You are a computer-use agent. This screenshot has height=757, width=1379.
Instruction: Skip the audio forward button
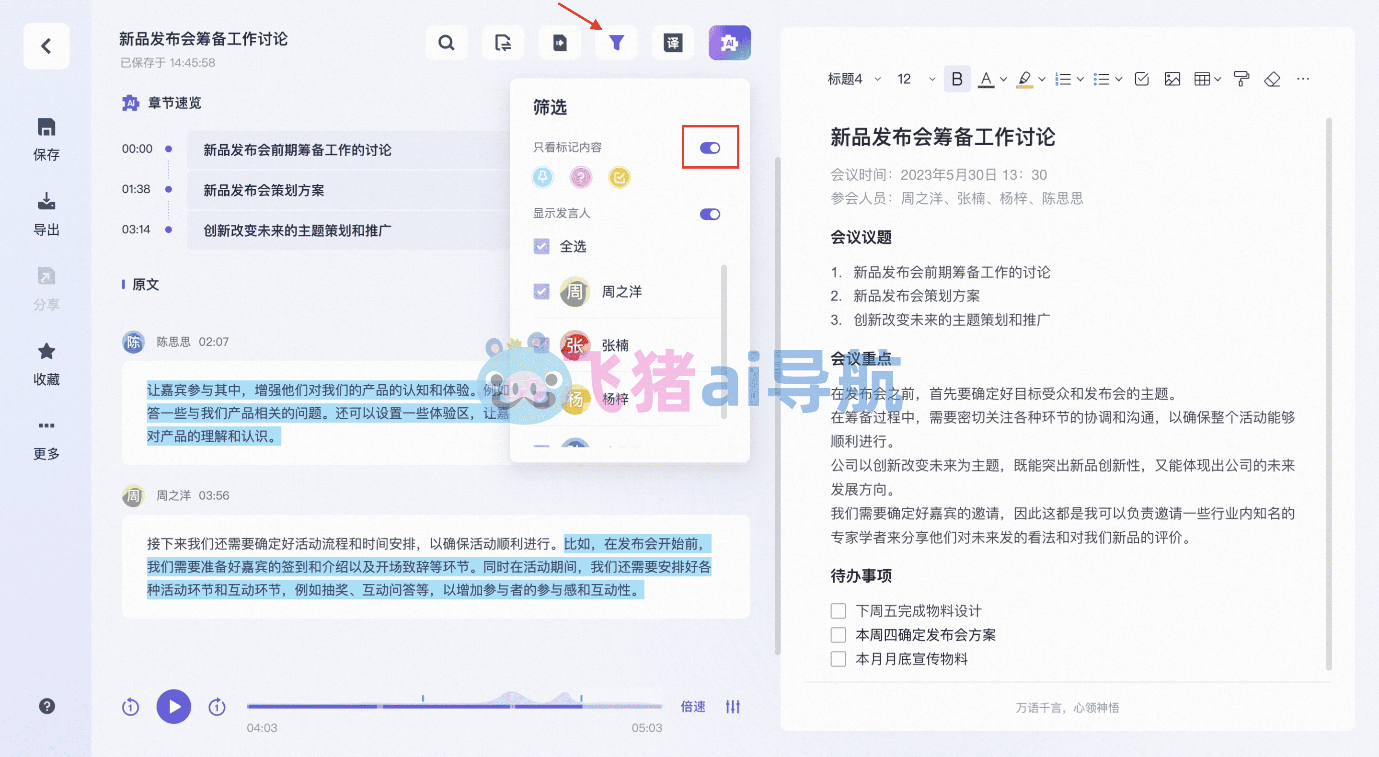tap(217, 707)
